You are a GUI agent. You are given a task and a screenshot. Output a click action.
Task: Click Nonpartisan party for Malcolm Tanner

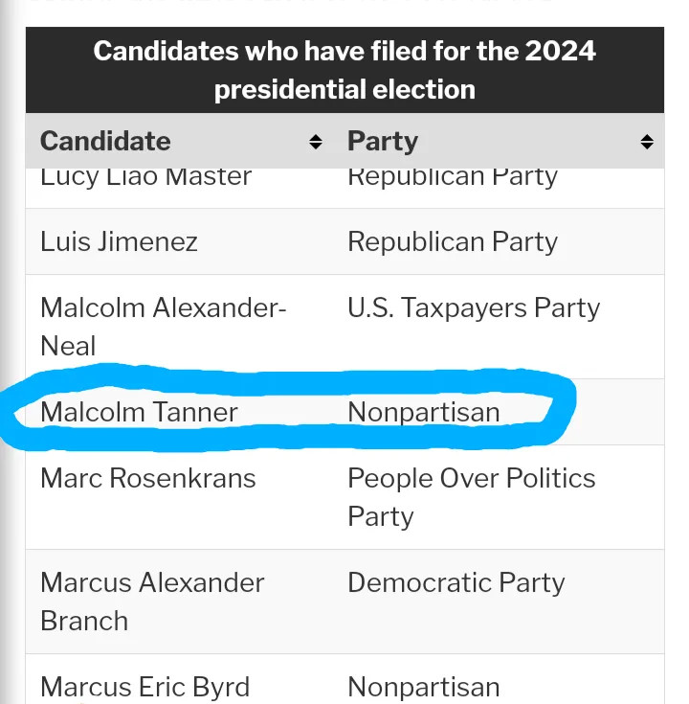point(423,413)
